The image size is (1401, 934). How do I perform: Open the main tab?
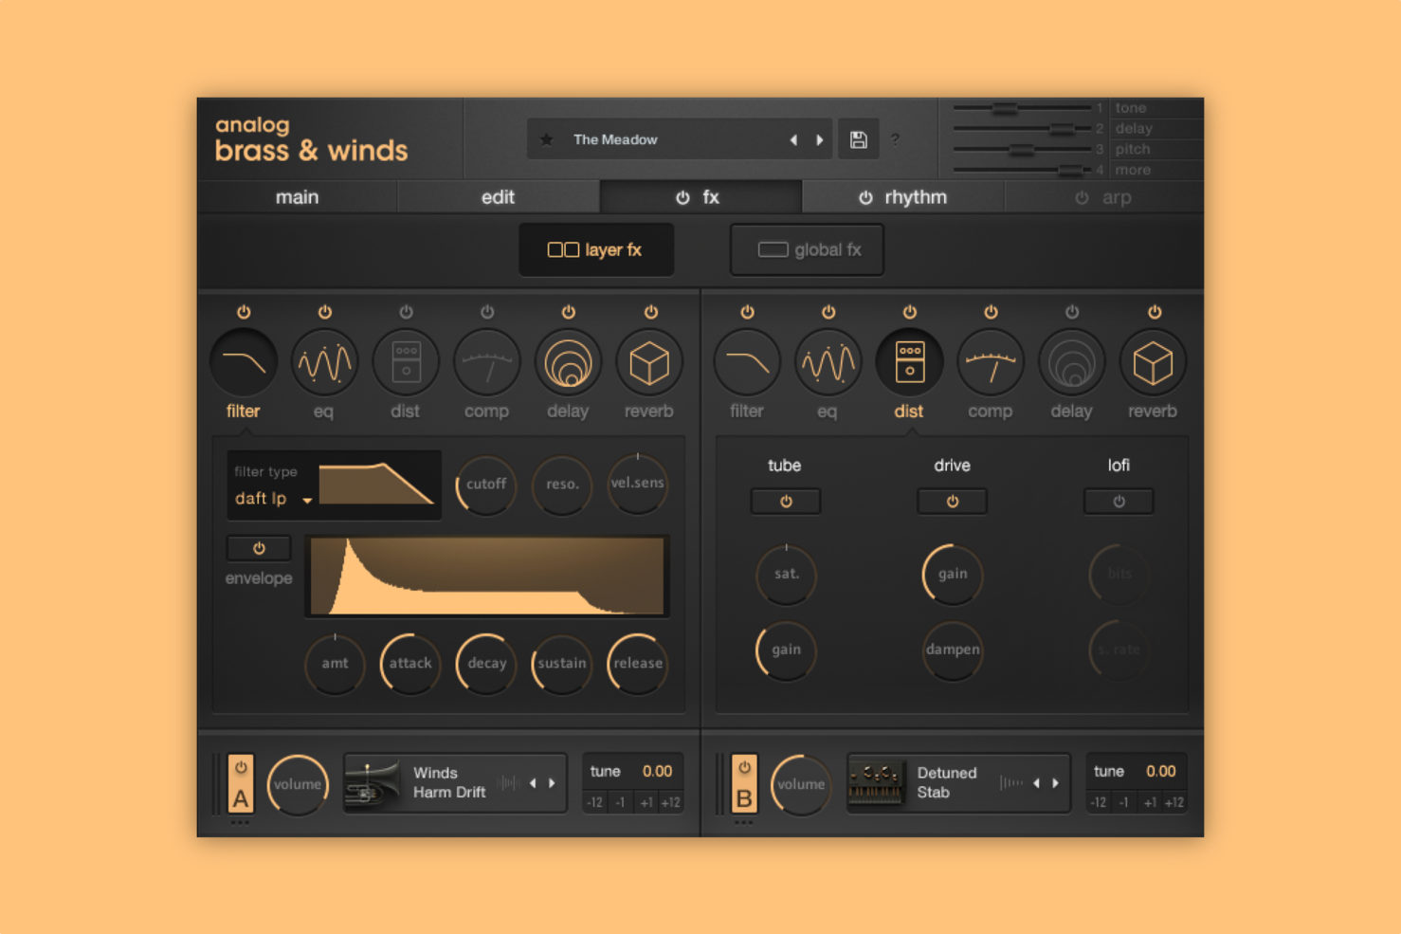[x=297, y=197]
